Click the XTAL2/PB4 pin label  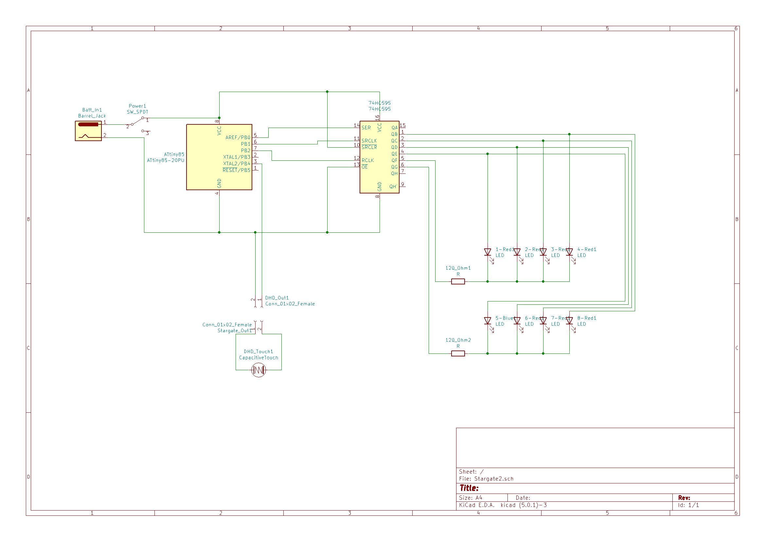tap(237, 164)
